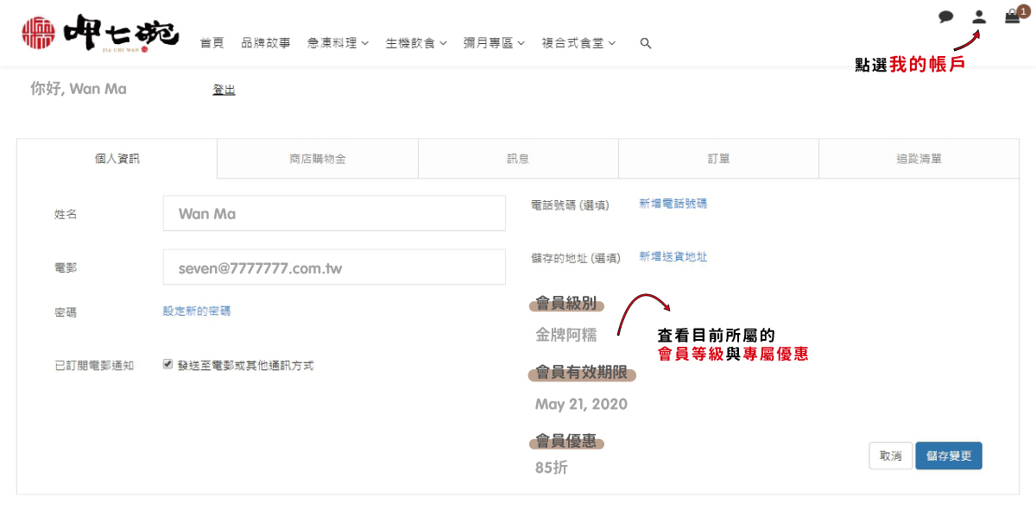
Task: Open the shopping cart icon showing 1 item
Action: tap(1012, 16)
